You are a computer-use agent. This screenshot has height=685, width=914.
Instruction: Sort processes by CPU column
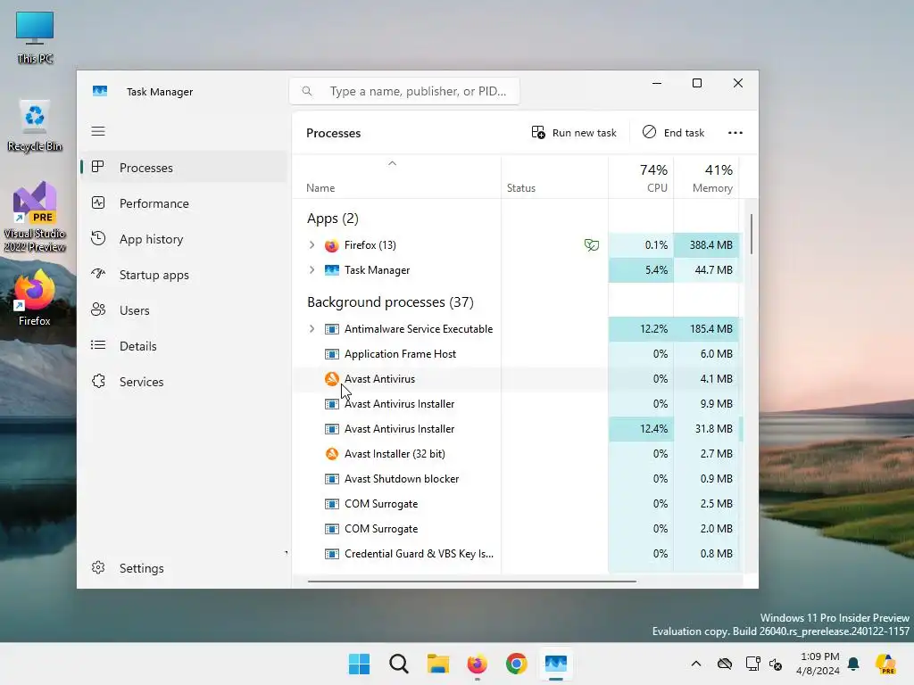[641, 177]
